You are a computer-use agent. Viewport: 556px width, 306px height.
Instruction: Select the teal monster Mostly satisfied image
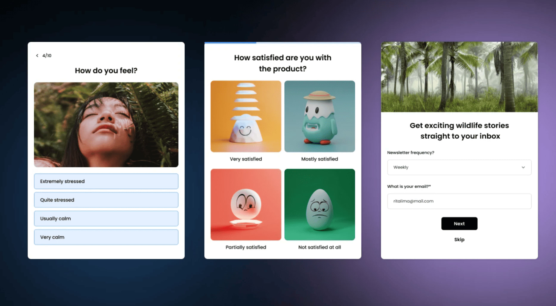coord(319,116)
